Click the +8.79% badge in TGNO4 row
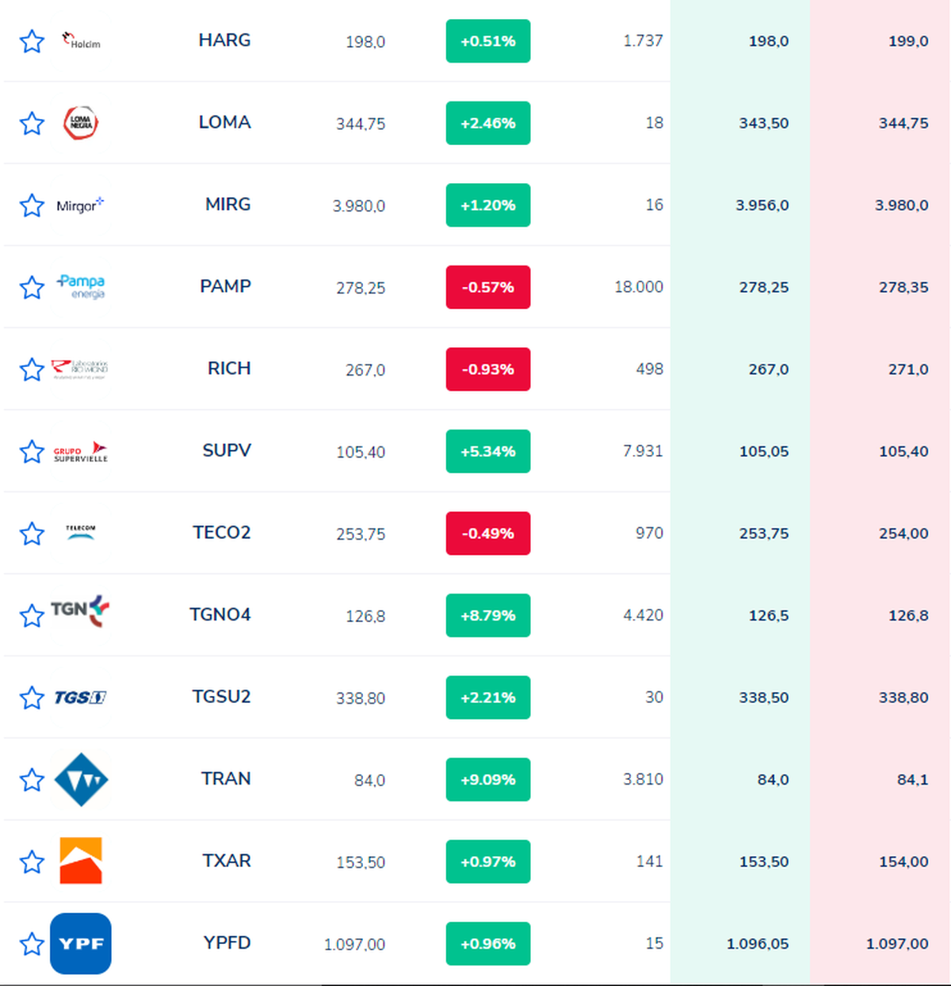Viewport: 951px width, 986px height. click(488, 615)
